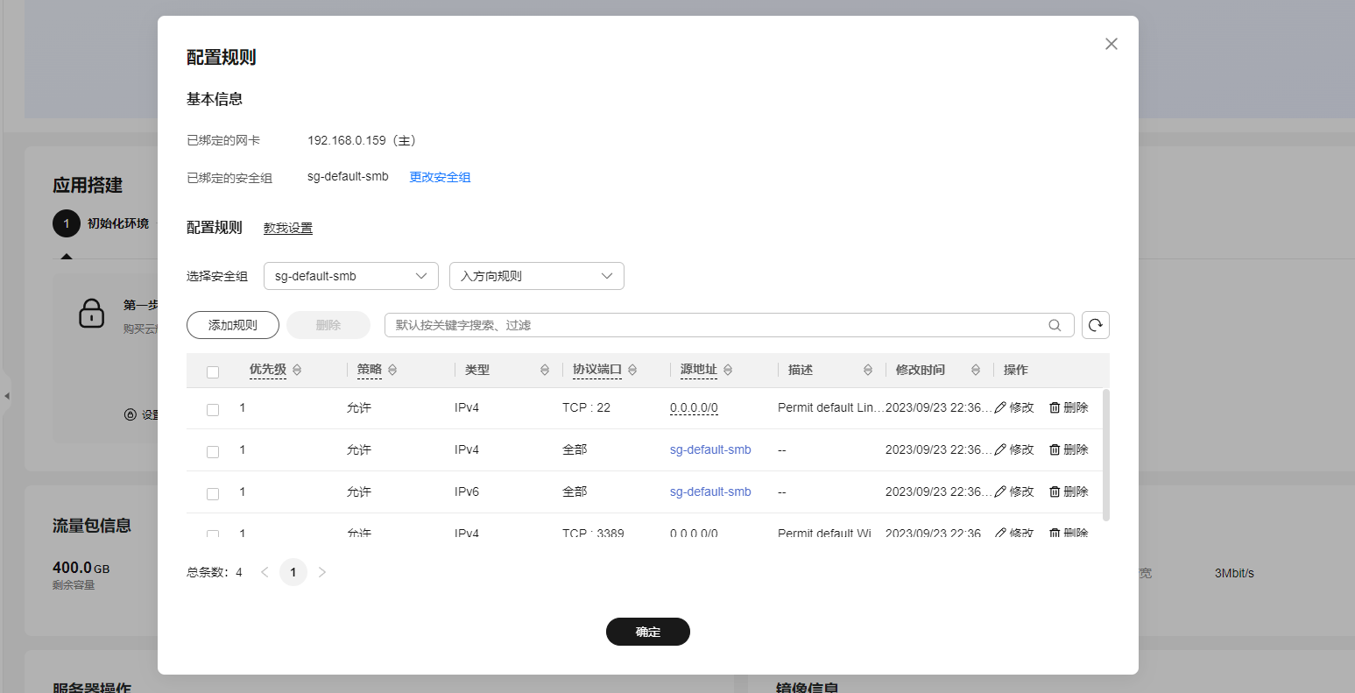Image resolution: width=1355 pixels, height=693 pixels.
Task: Click the 添加规则 button to add a rule
Action: pyautogui.click(x=232, y=324)
